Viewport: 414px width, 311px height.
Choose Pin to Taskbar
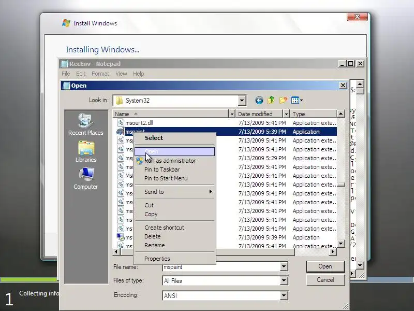(x=174, y=169)
